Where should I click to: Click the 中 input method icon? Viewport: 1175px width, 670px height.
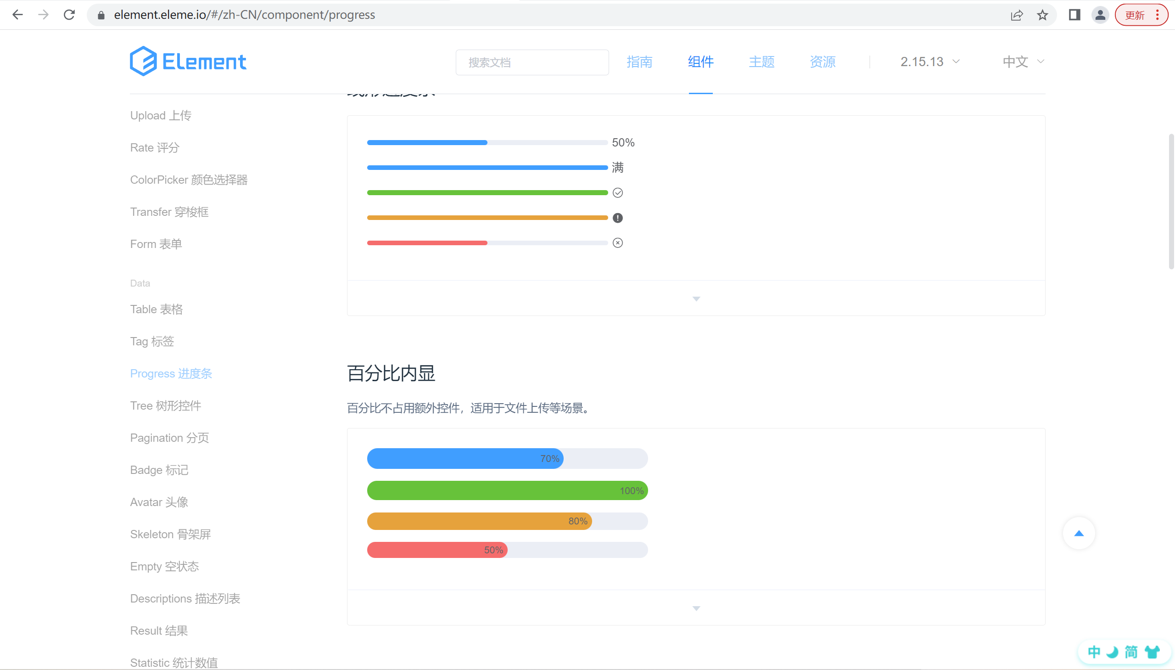(x=1094, y=652)
